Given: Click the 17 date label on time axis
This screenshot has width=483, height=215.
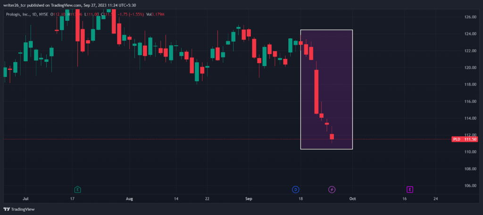Looking at the screenshot, I should (72, 199).
